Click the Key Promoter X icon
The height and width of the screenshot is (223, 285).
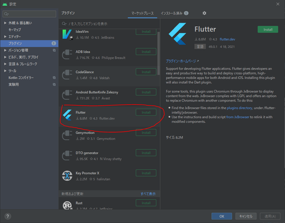(x=67, y=176)
